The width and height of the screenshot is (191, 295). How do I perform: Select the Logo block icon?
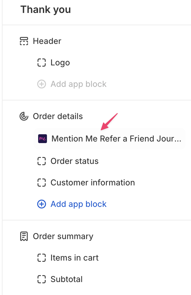[x=41, y=63]
